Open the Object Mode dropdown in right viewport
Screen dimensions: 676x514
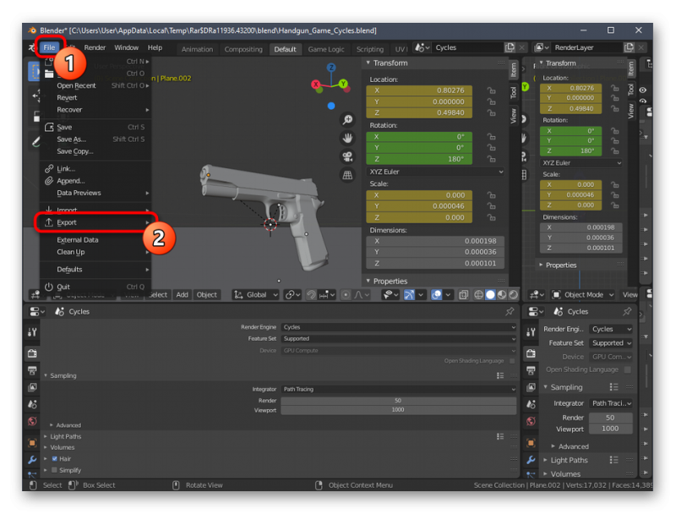coord(583,294)
